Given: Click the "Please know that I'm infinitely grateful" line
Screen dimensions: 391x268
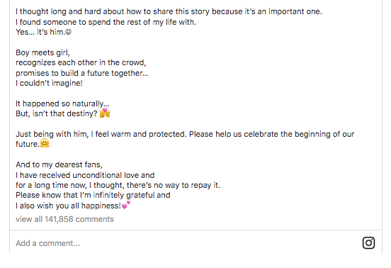Looking at the screenshot, I should (93, 195).
